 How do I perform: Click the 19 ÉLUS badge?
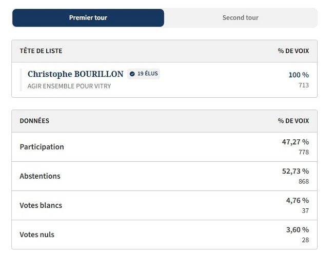pos(144,74)
